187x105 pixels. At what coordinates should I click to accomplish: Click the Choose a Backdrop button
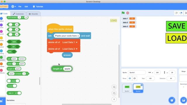183,100
